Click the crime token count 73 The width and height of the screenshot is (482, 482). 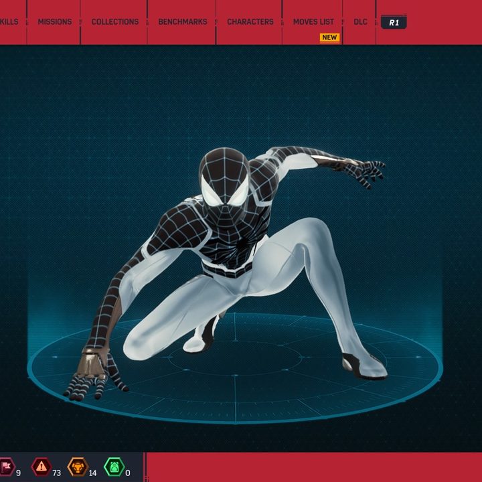pos(56,473)
